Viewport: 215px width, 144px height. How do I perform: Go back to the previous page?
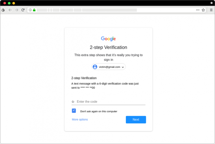[10, 10]
